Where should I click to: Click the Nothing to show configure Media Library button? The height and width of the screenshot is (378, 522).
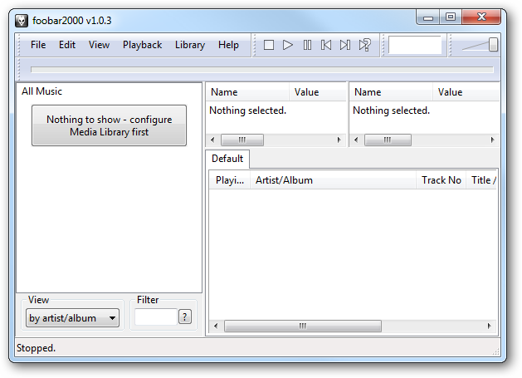(109, 125)
